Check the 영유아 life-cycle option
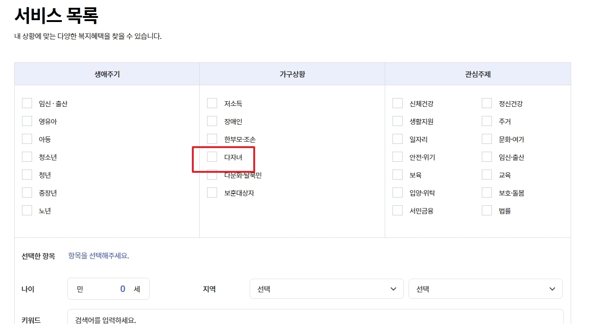 [x=27, y=121]
